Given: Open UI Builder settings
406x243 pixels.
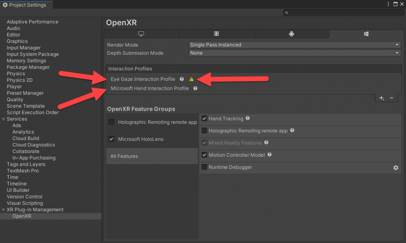Looking at the screenshot, I should (18, 190).
